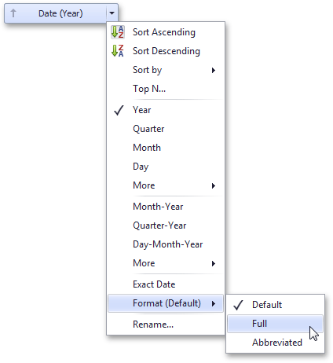333x363 pixels.
Task: Choose the Abbreviated format option
Action: point(275,343)
